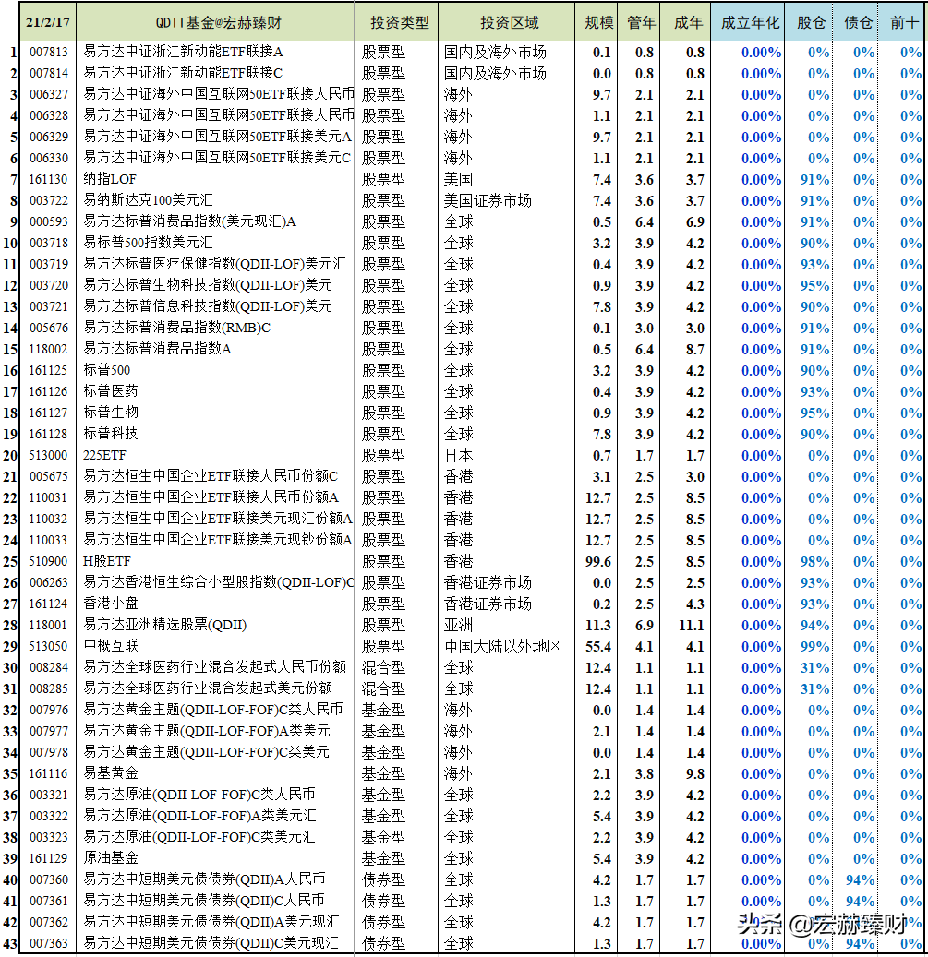This screenshot has height=957, width=928.
Task: Click H股ETF fund name cell
Action: (107, 561)
